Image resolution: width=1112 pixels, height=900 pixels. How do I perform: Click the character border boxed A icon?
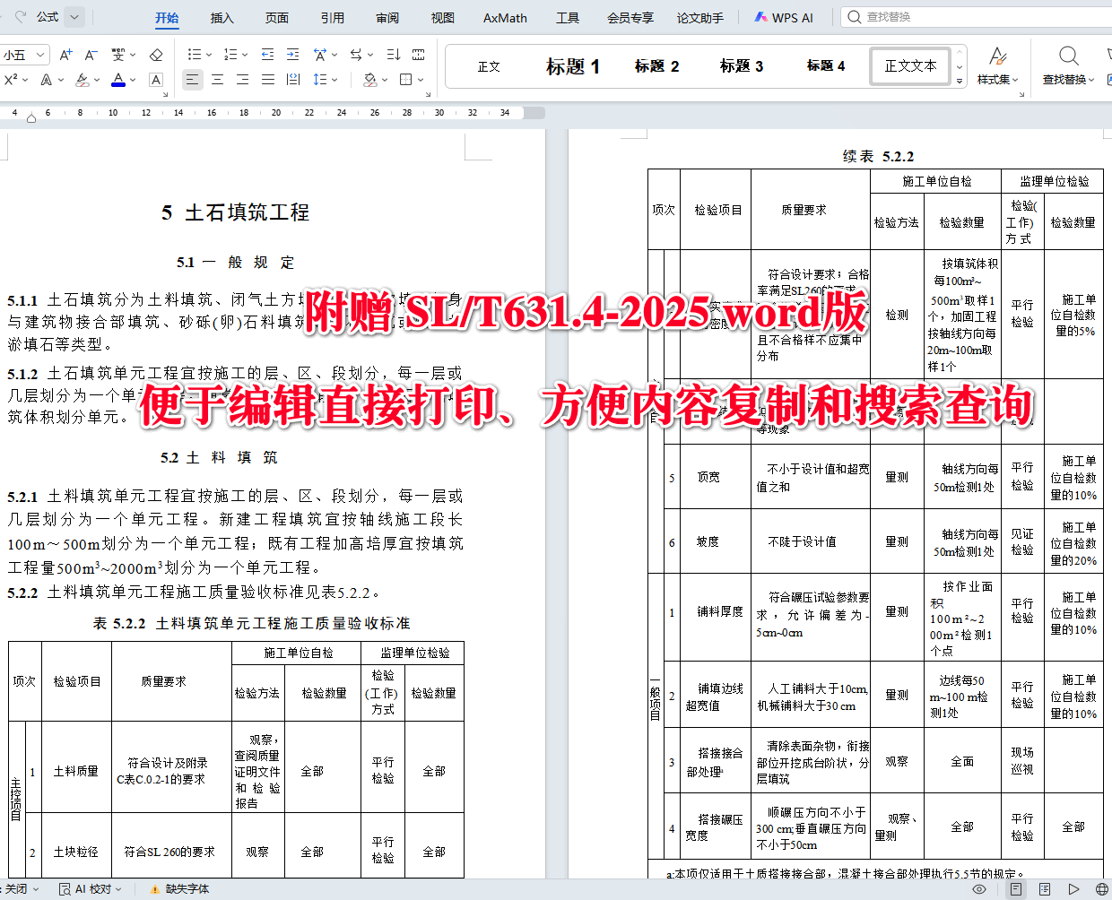click(156, 80)
